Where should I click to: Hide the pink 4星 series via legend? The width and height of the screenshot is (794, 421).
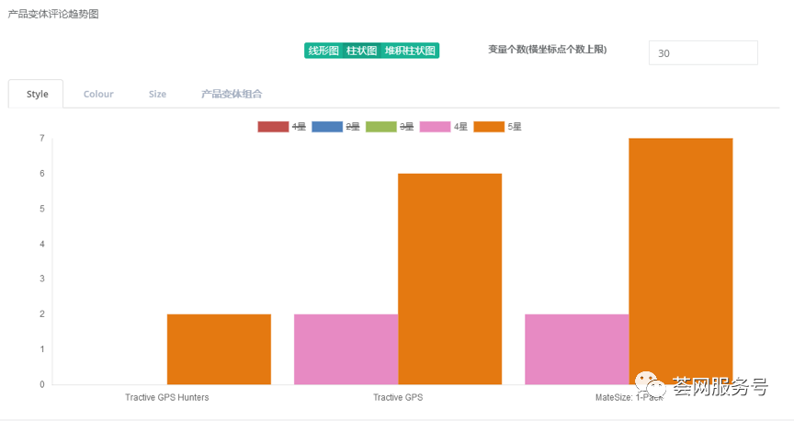pyautogui.click(x=435, y=127)
